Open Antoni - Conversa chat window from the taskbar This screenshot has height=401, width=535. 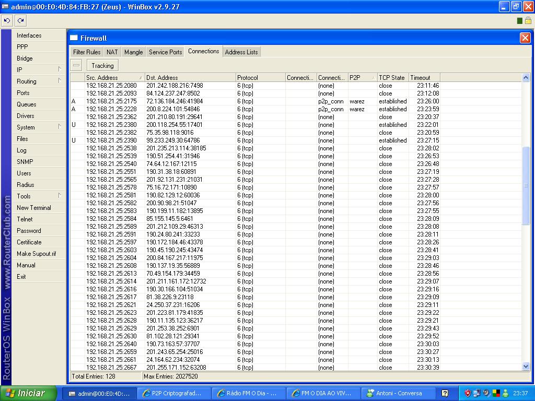tap(398, 393)
